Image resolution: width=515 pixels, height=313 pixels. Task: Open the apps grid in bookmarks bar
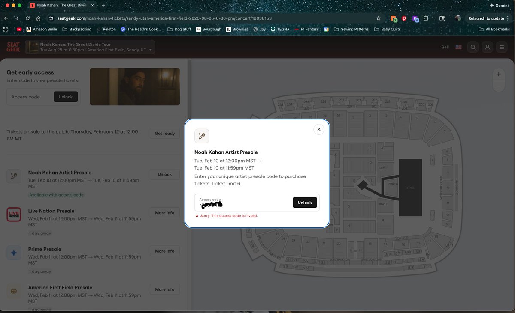pos(6,29)
